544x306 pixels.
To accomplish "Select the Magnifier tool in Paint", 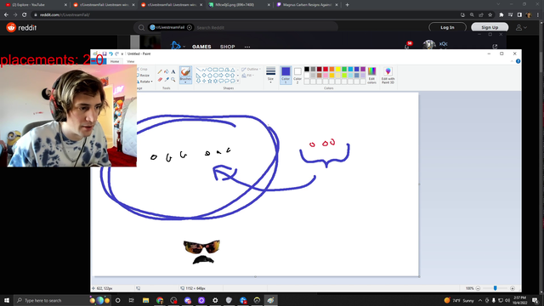I will [x=173, y=79].
